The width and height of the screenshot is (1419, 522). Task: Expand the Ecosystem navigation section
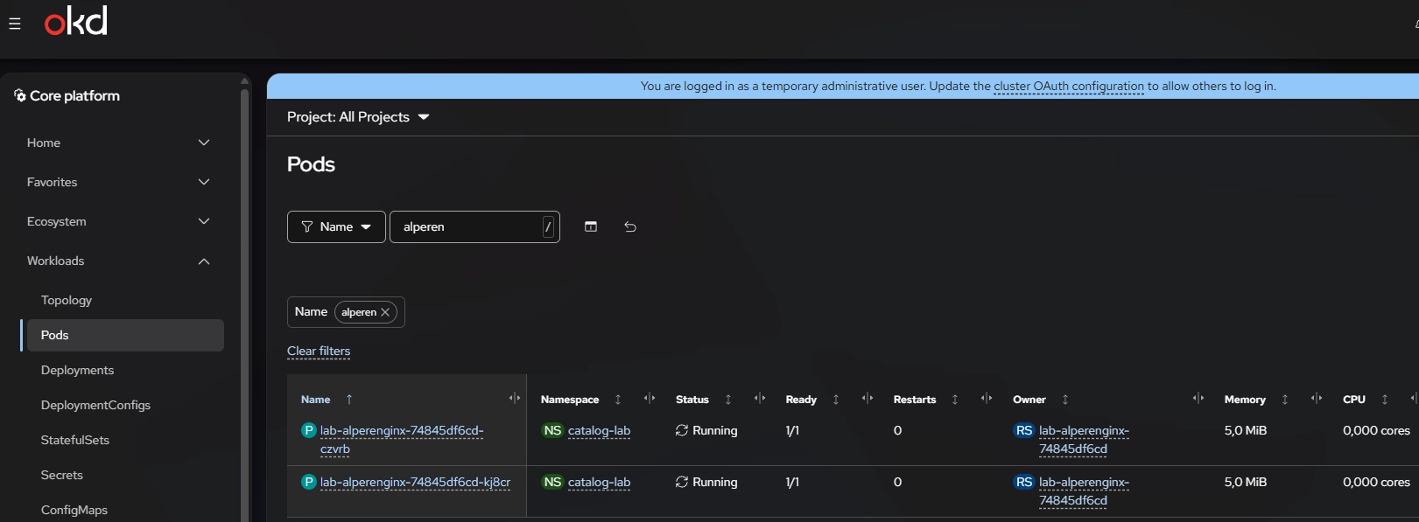click(119, 221)
